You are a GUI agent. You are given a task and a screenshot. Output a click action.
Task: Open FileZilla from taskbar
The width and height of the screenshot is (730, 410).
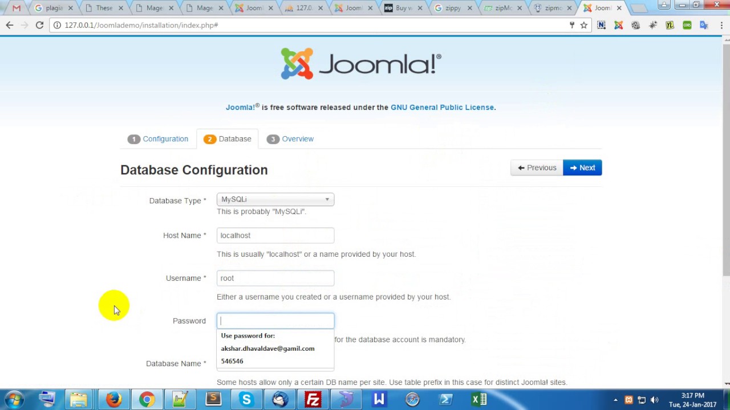click(313, 400)
